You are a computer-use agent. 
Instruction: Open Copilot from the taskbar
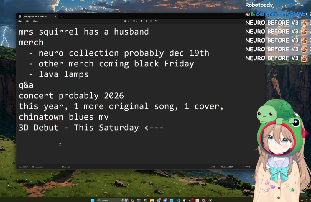pyautogui.click(x=132, y=201)
